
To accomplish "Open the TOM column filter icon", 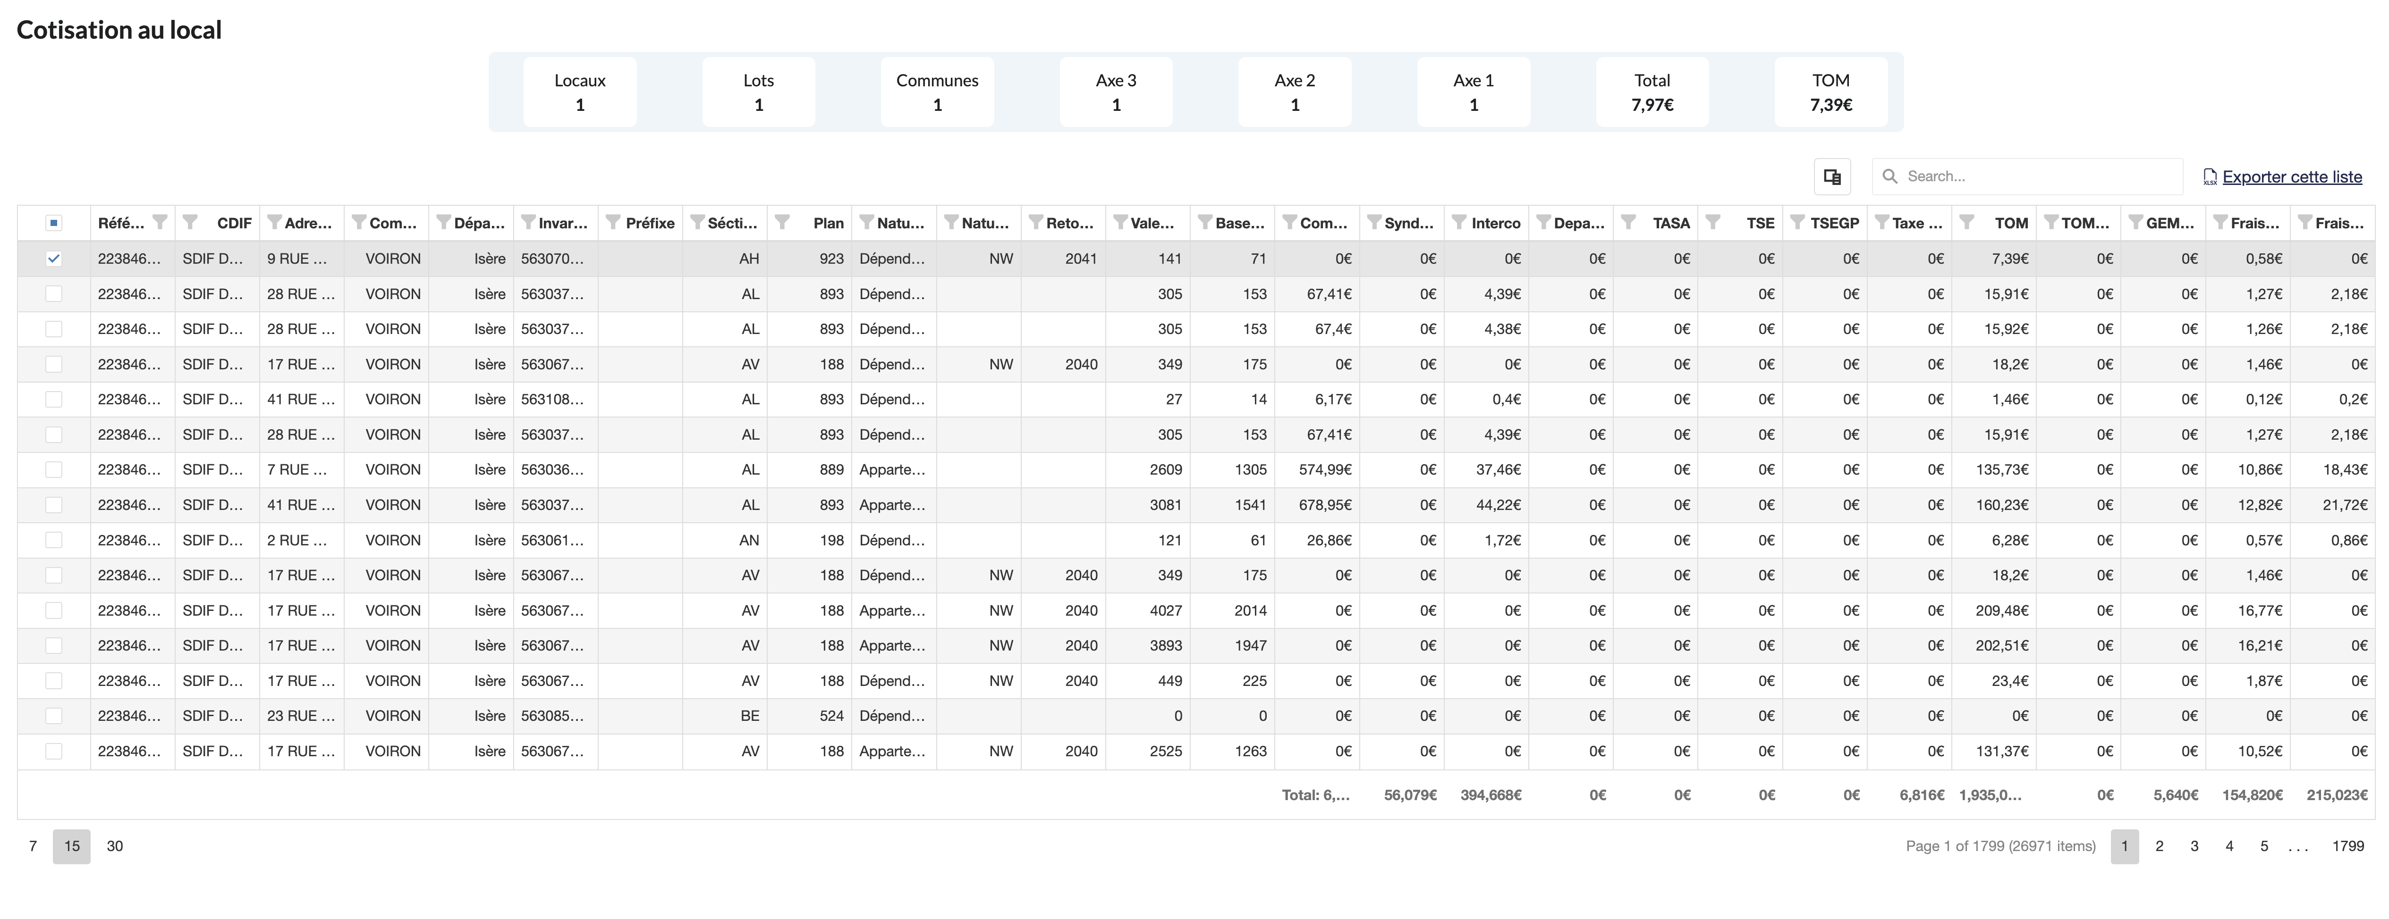I will [1966, 222].
